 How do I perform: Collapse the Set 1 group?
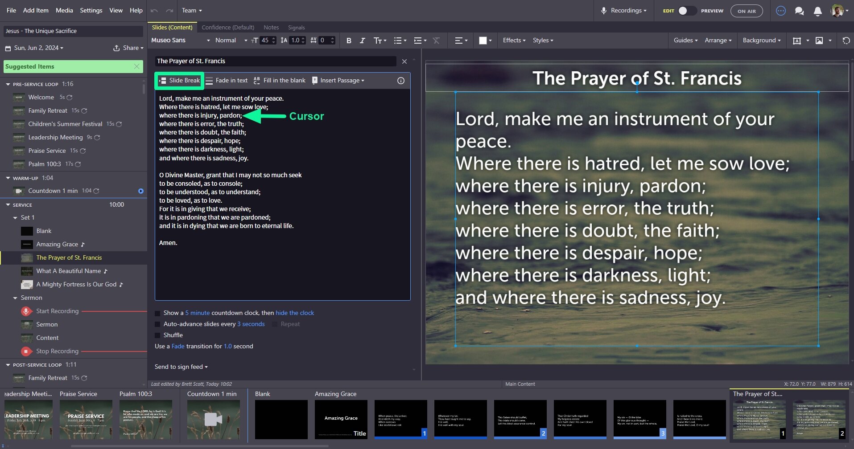point(16,218)
